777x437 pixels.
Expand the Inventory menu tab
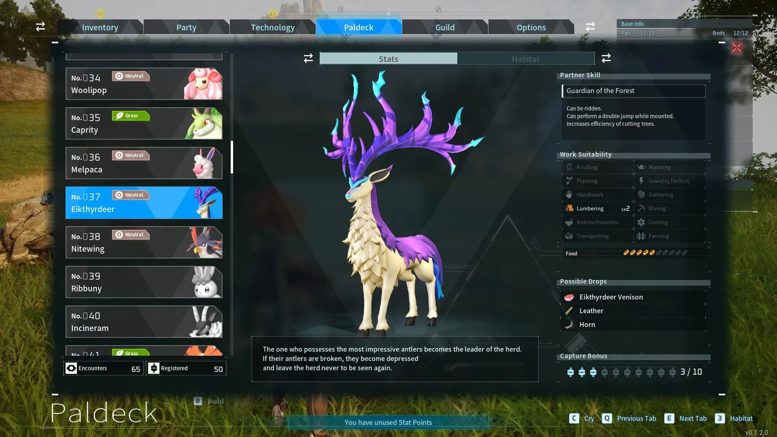[x=100, y=27]
